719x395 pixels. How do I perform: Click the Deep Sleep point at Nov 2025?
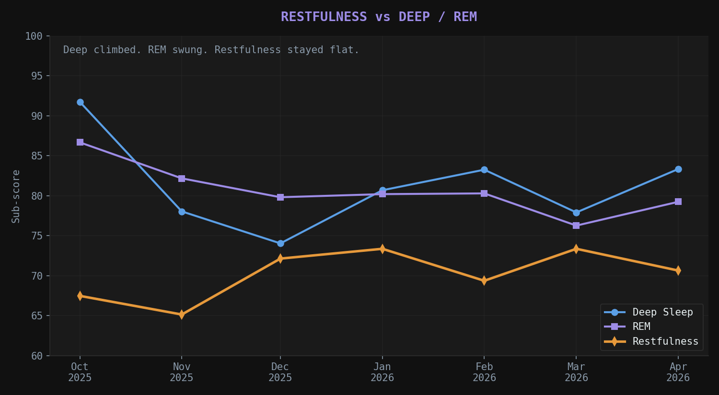(182, 212)
